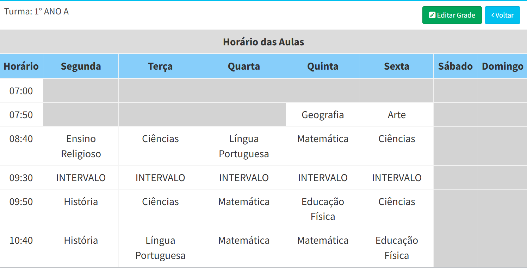This screenshot has height=268, width=527.
Task: Select the Segunda column header
Action: (x=81, y=66)
